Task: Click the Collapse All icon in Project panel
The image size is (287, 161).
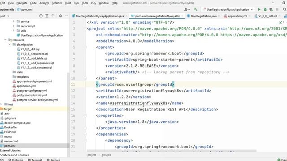Action: point(53,16)
